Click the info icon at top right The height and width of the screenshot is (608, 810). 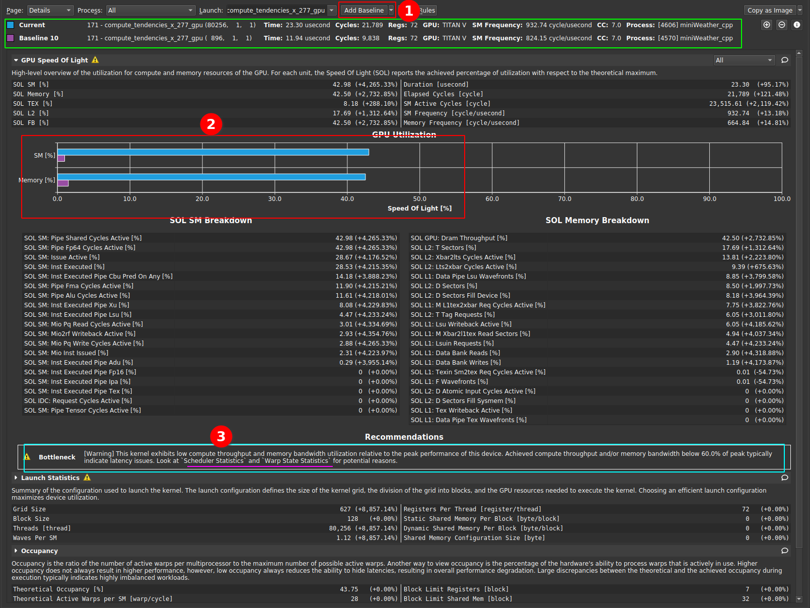pyautogui.click(x=796, y=25)
